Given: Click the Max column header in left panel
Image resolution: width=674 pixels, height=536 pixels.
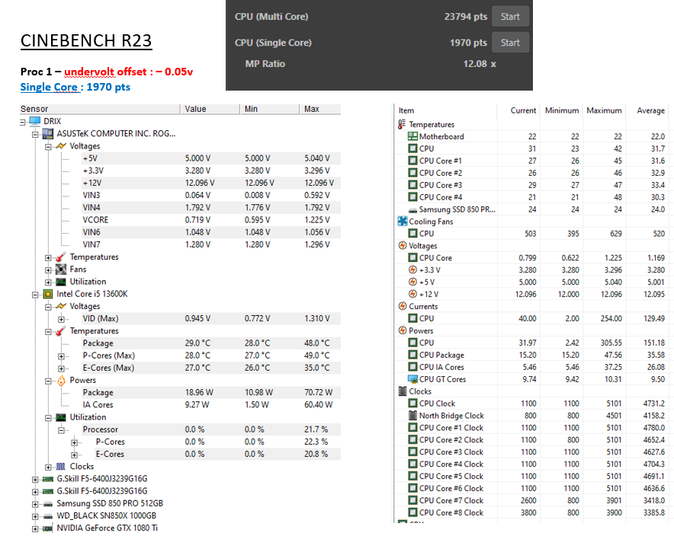Looking at the screenshot, I should (x=320, y=109).
